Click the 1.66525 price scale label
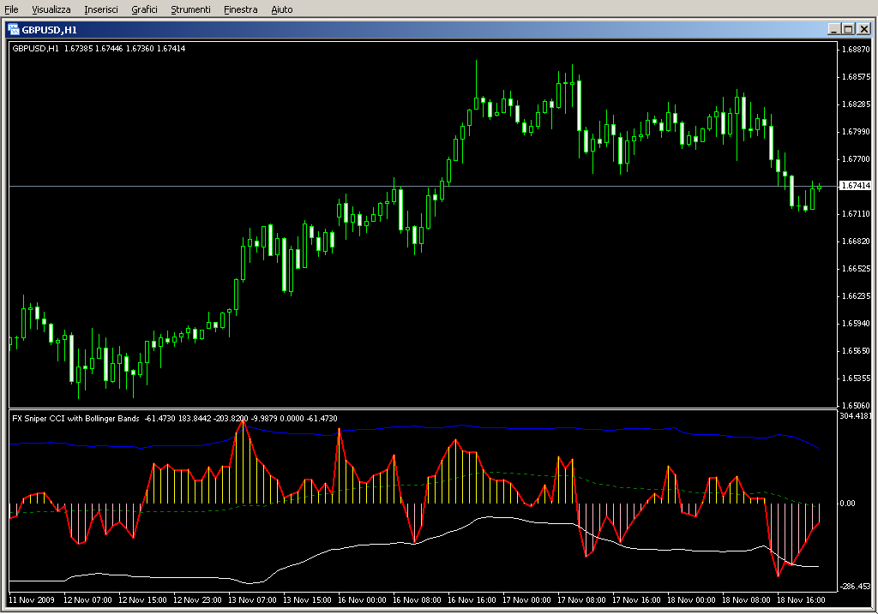The width and height of the screenshot is (878, 614). pyautogui.click(x=856, y=268)
